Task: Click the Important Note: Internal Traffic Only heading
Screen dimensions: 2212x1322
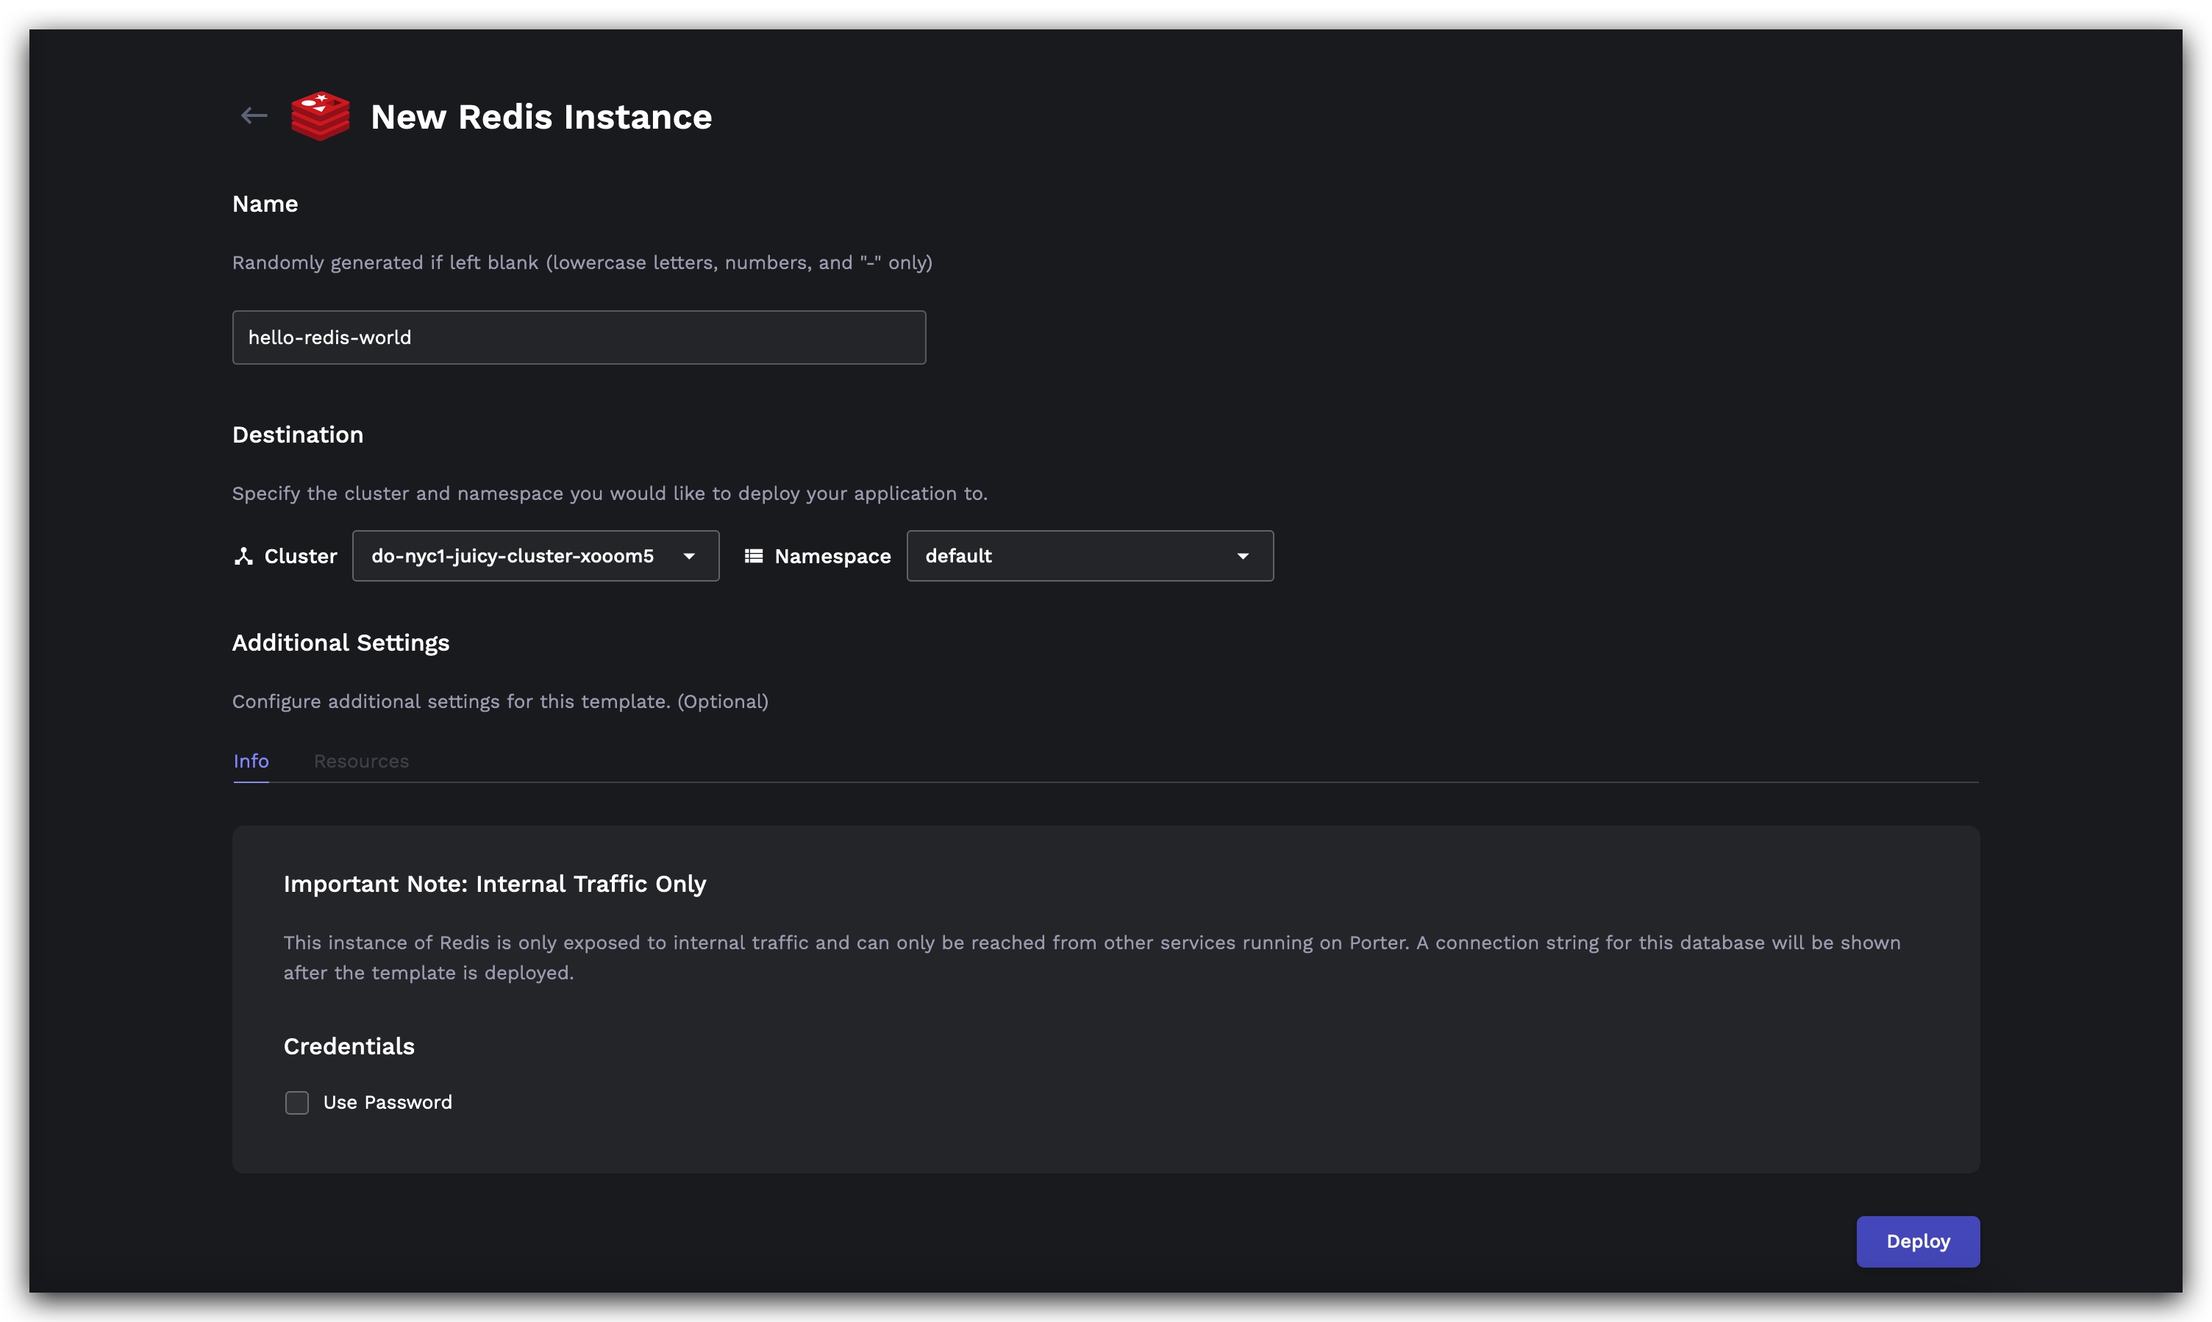Action: 494,884
